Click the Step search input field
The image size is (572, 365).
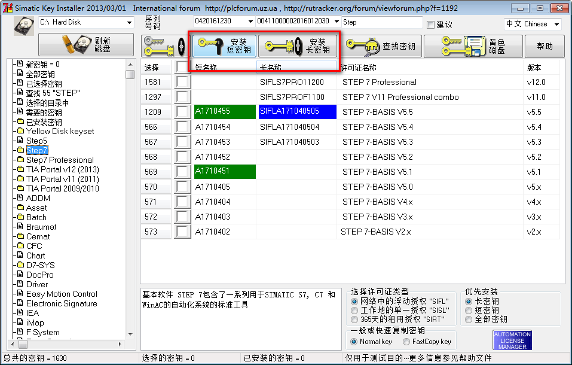[x=381, y=22]
